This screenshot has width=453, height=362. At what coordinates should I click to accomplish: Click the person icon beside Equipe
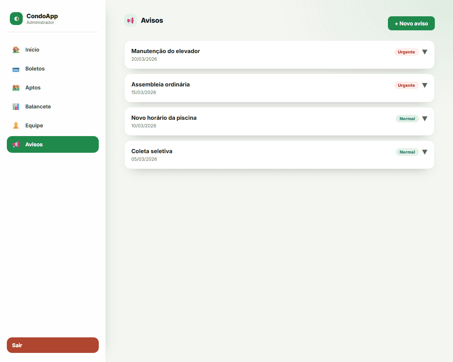[x=16, y=125]
